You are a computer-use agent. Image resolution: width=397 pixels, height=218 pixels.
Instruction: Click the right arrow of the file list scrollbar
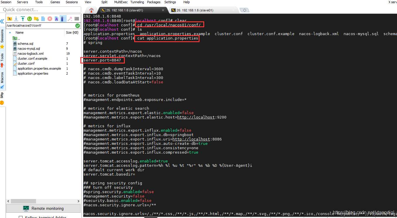[78, 201]
